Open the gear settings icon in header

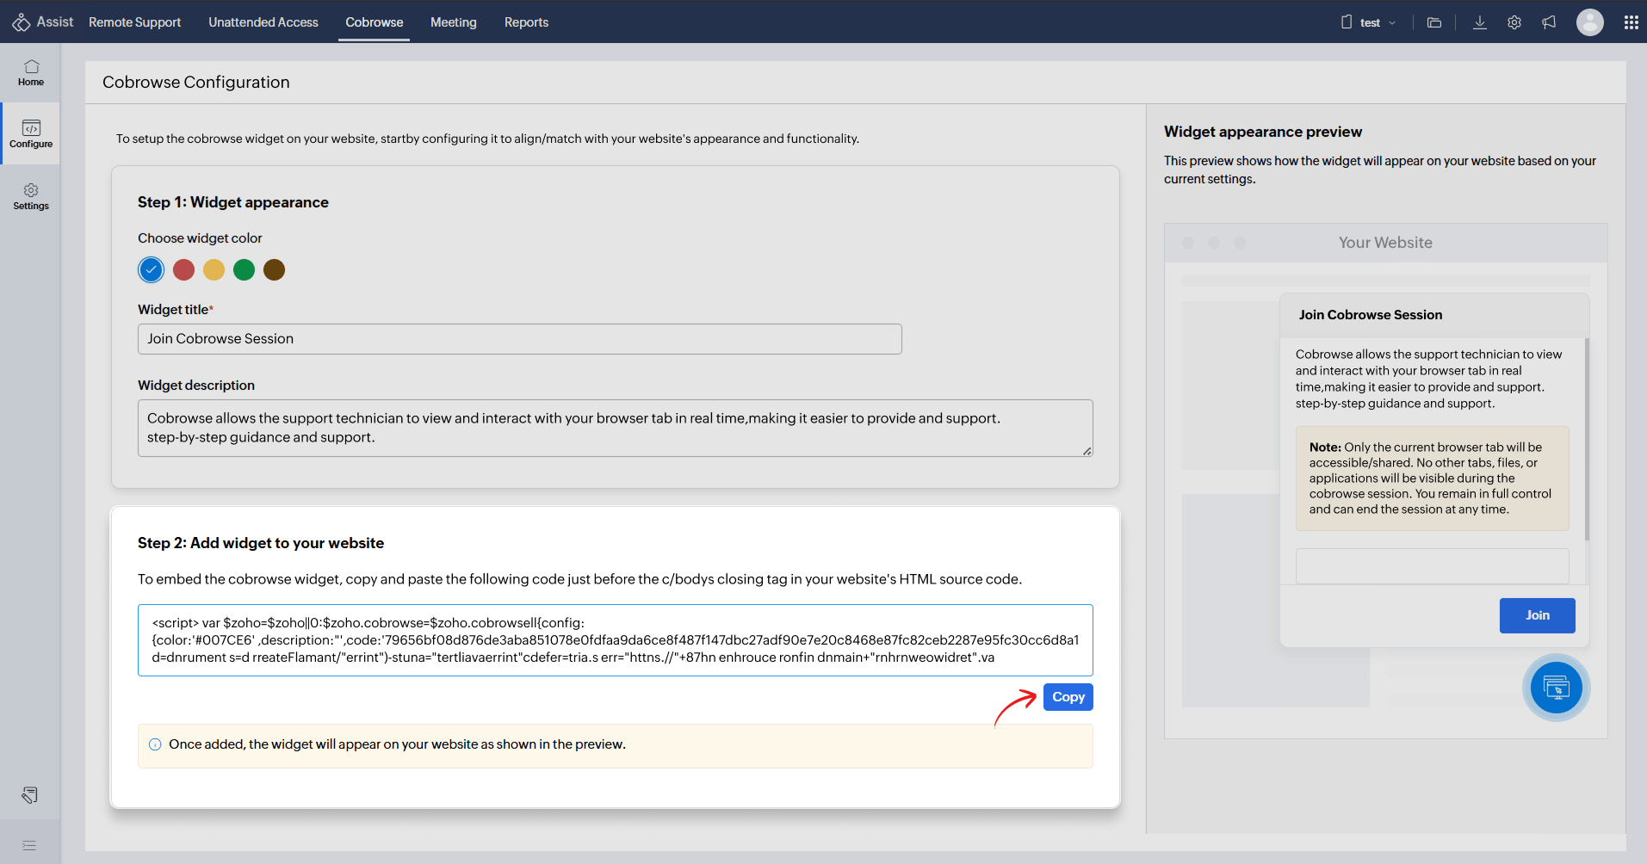(1514, 22)
